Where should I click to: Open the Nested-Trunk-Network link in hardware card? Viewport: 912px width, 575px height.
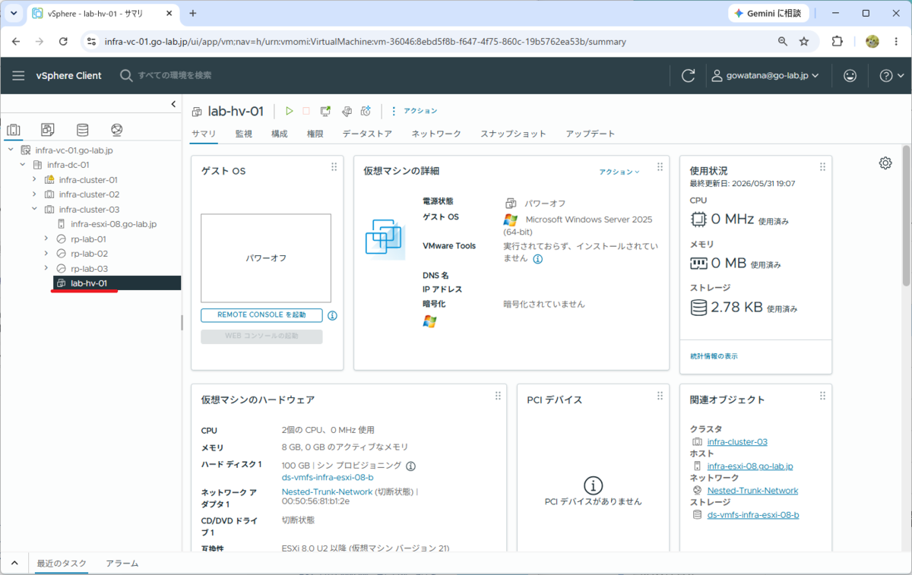tap(327, 491)
